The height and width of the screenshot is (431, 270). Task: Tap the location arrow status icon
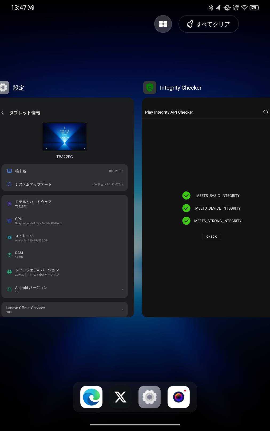coord(218,8)
